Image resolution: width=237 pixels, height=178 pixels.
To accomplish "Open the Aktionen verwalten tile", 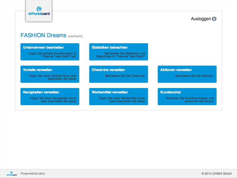I will (x=187, y=74).
